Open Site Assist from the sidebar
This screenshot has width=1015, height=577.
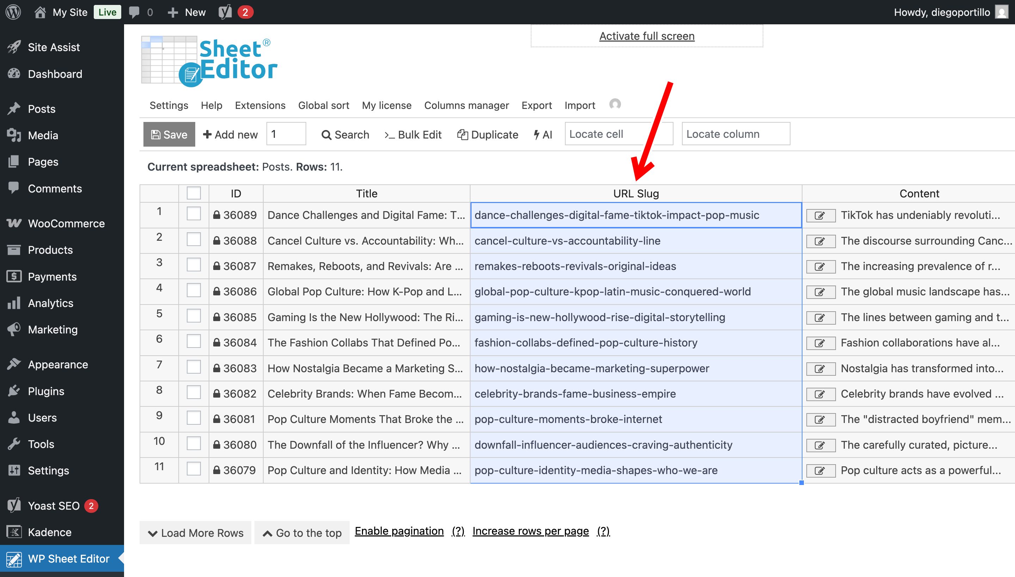coord(54,47)
